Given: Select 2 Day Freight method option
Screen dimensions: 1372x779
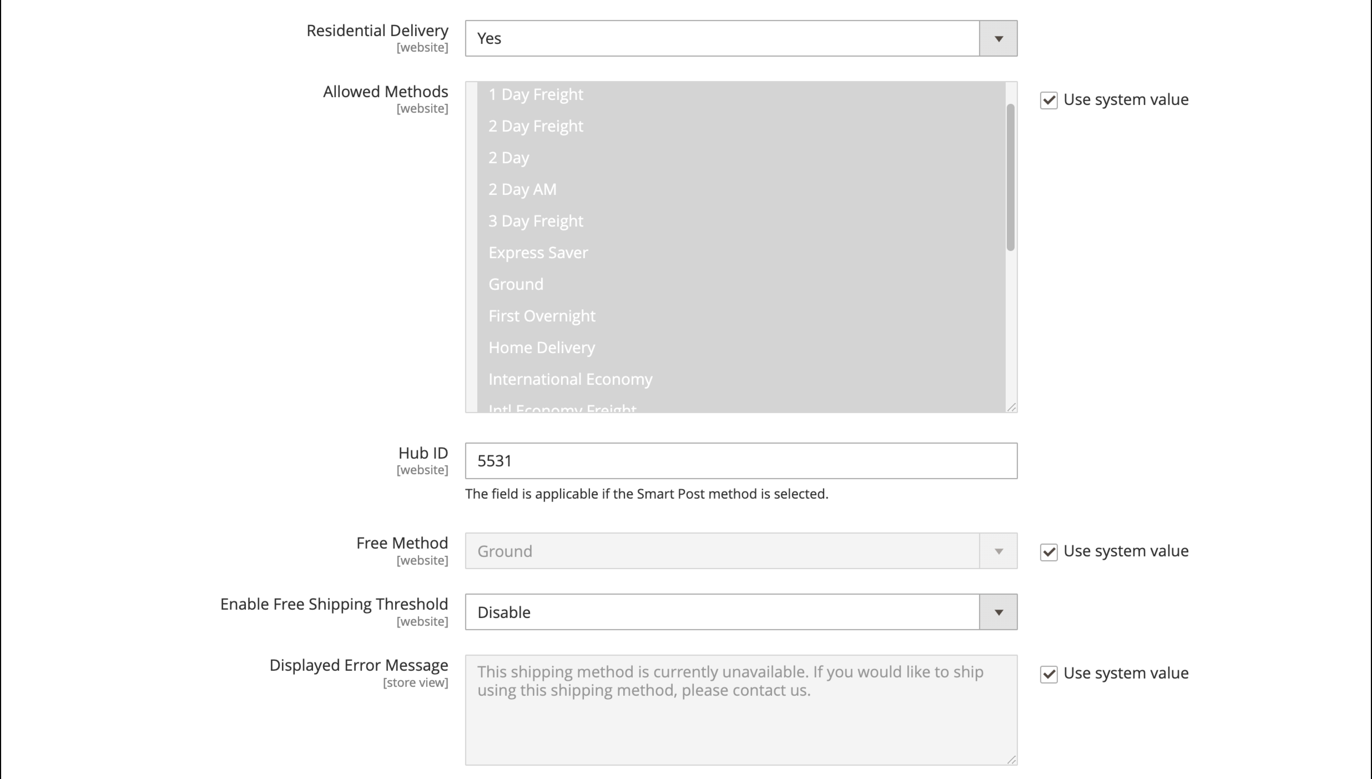Looking at the screenshot, I should pyautogui.click(x=535, y=126).
